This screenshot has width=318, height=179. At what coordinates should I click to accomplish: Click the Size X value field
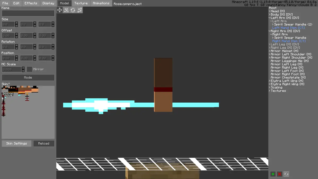[8, 24]
